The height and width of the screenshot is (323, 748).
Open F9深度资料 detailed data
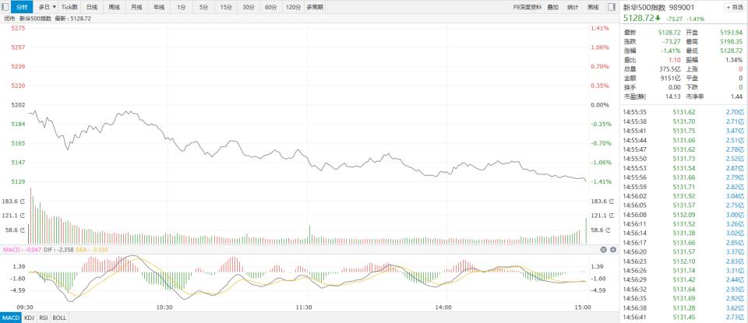tap(527, 7)
